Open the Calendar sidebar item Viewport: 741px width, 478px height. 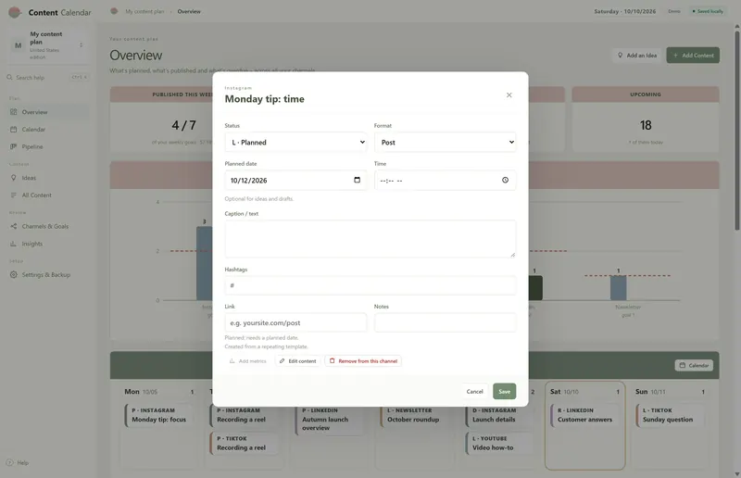(48, 129)
